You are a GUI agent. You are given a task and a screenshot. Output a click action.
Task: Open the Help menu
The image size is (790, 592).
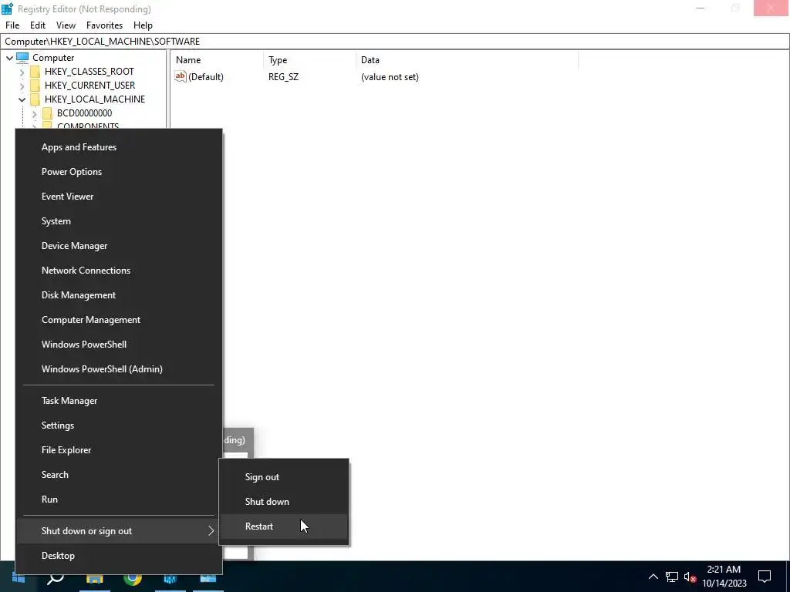[x=143, y=25]
